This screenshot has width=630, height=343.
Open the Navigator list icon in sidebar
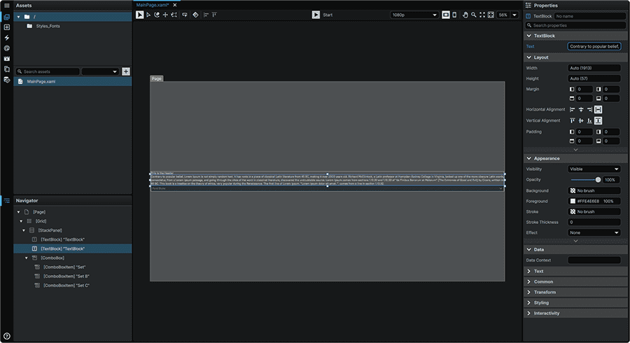click(7, 200)
